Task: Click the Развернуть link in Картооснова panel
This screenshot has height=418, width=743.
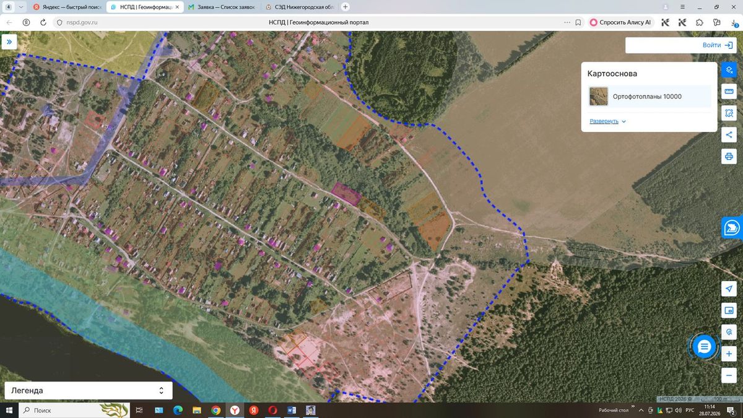Action: 607,121
